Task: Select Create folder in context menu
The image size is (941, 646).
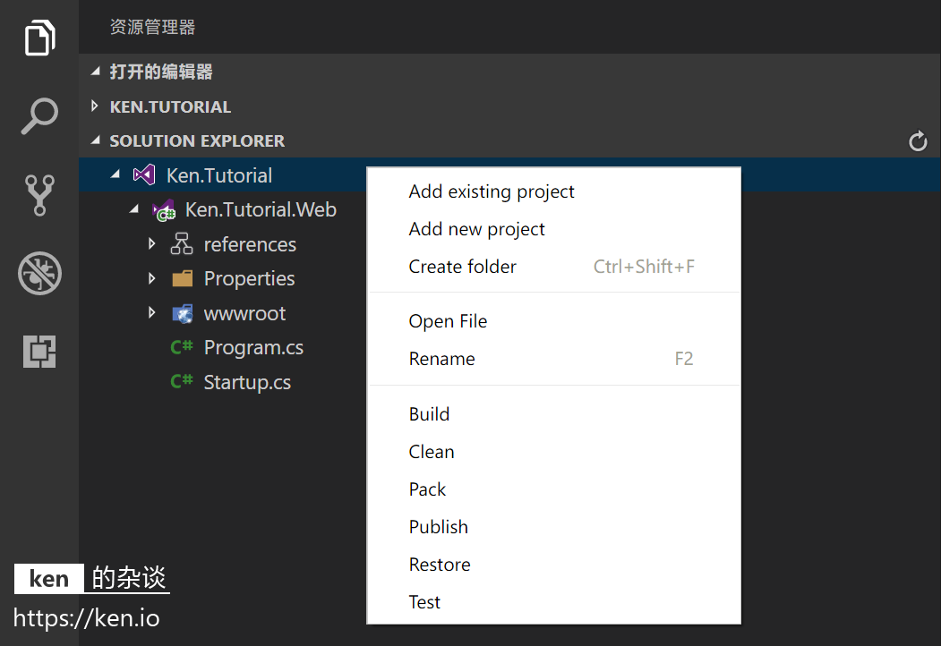Action: click(x=553, y=267)
